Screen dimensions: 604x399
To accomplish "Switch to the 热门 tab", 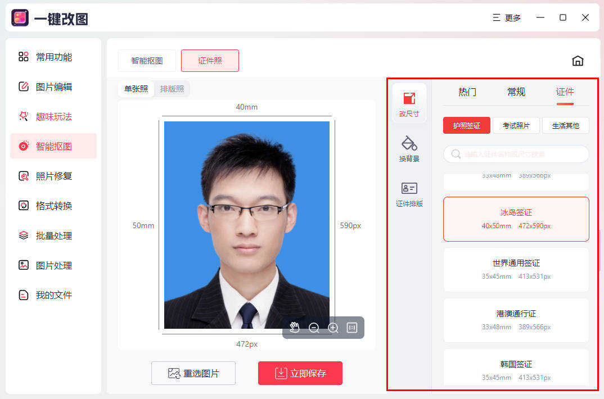I will click(467, 92).
